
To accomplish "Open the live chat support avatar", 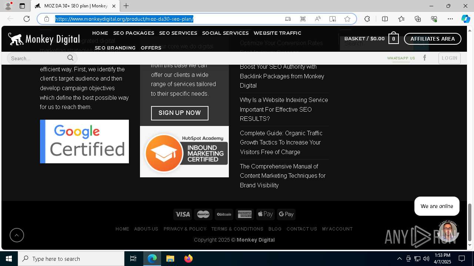I will 448,231.
